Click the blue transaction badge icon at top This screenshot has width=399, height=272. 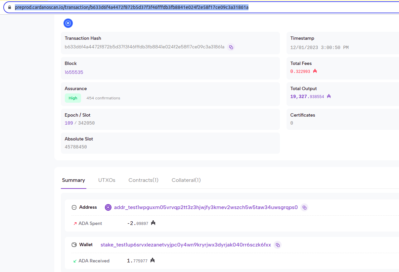(68, 23)
